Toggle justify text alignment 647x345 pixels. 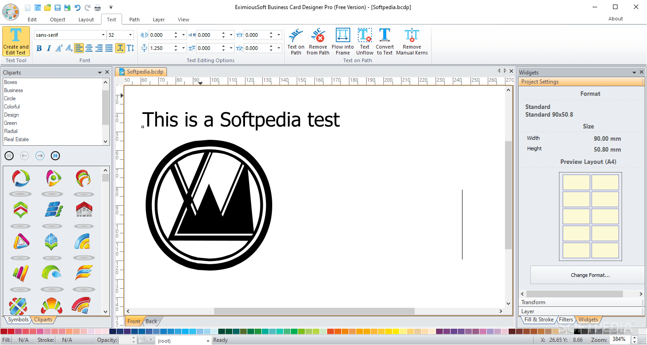(109, 48)
